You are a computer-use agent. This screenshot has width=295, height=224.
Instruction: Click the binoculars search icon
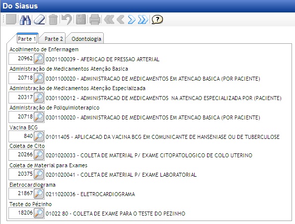point(25,19)
